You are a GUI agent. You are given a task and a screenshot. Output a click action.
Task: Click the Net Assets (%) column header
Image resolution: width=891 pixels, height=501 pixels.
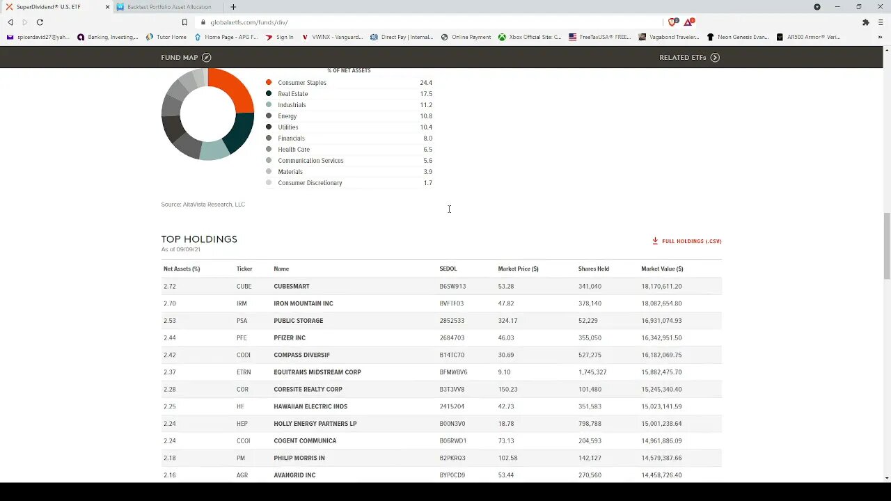pos(182,269)
